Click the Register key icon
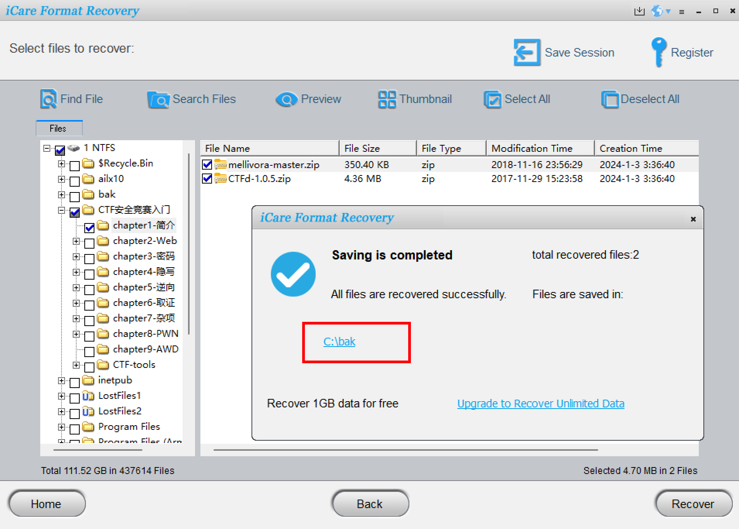The image size is (739, 529). (x=659, y=52)
